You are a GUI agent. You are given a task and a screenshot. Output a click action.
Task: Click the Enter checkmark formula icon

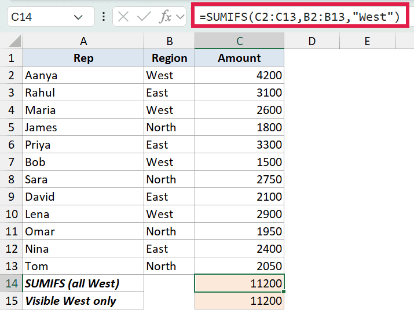[144, 17]
